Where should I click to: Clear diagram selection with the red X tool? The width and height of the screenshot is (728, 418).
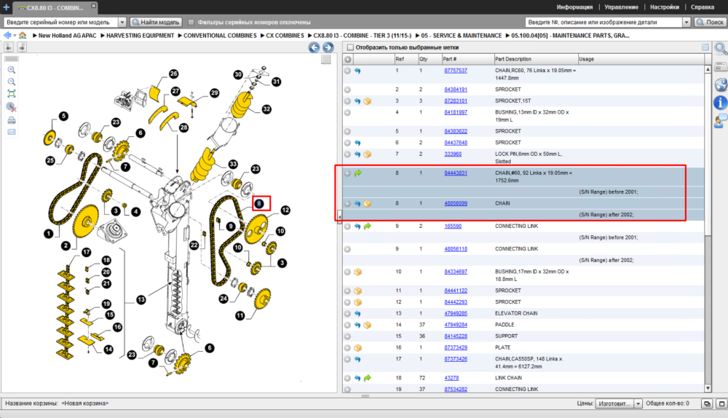12,107
